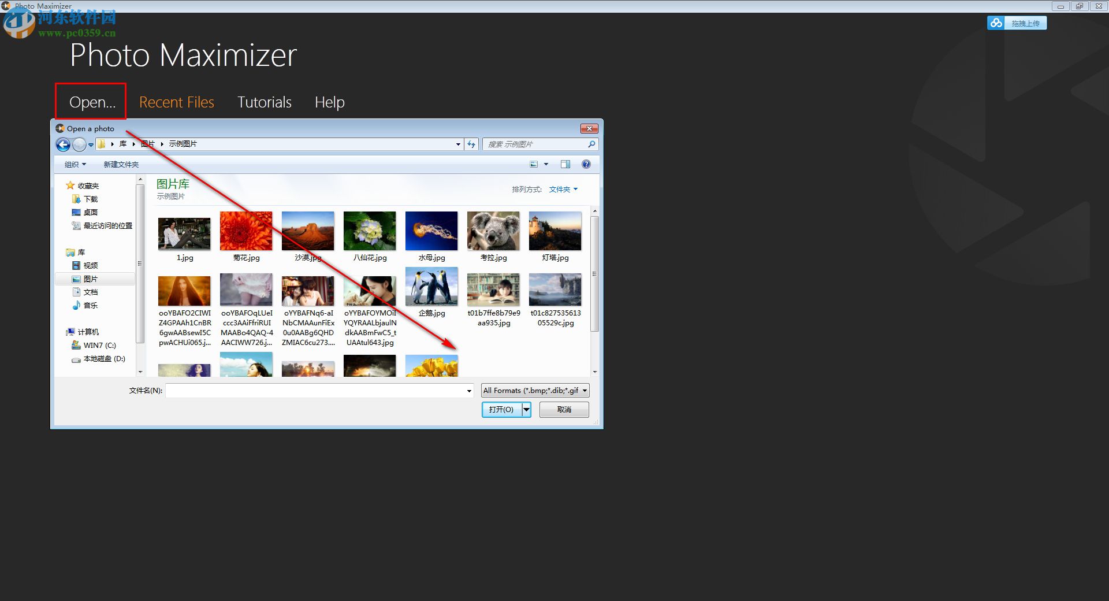Open the All Formats file type dropdown
Viewport: 1109px width, 601px height.
pyautogui.click(x=535, y=391)
